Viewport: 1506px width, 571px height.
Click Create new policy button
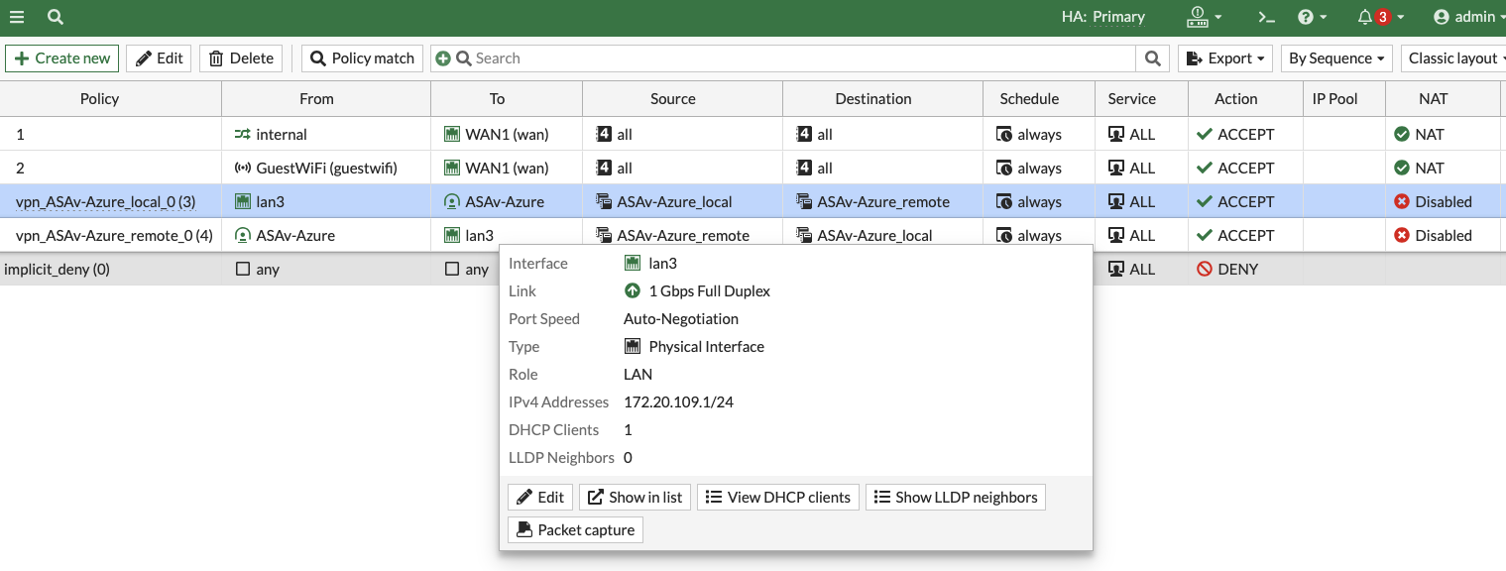(x=61, y=58)
